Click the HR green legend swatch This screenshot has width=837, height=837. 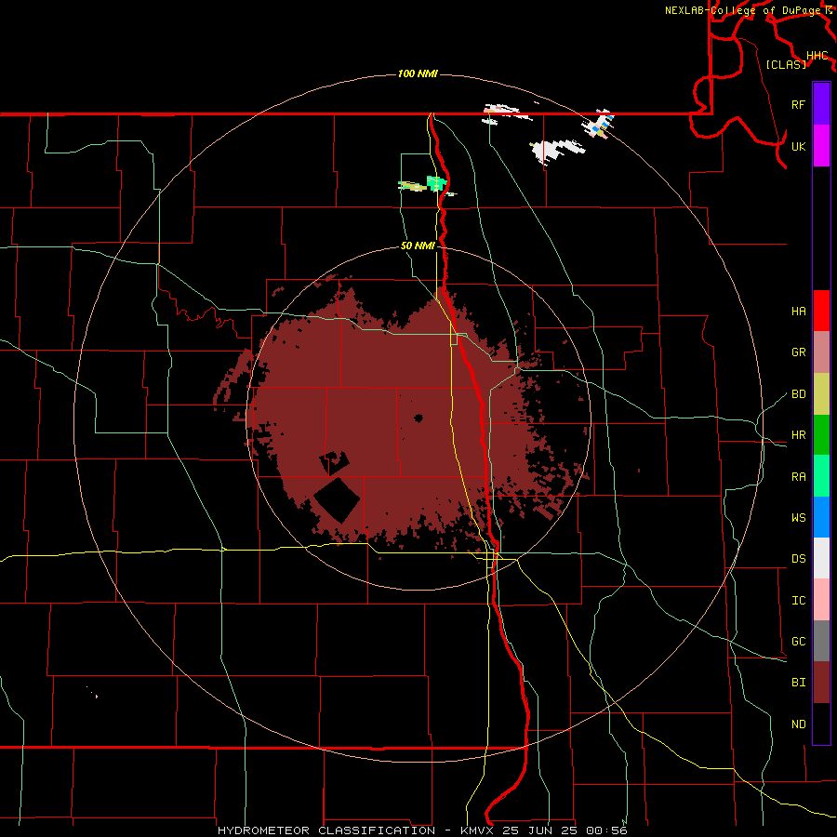tap(821, 435)
